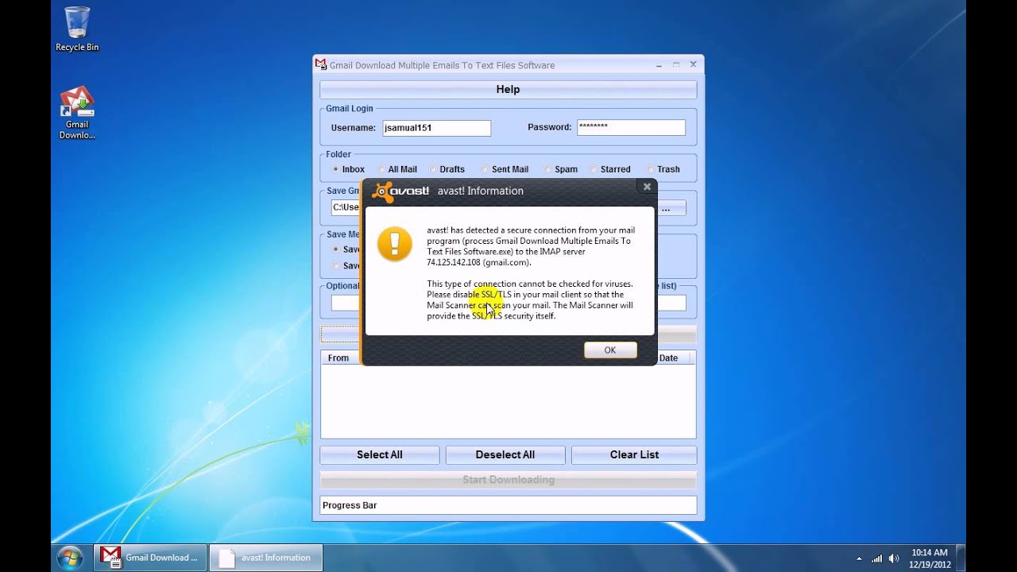Switch to avast! Information taskbar item

coord(266,558)
